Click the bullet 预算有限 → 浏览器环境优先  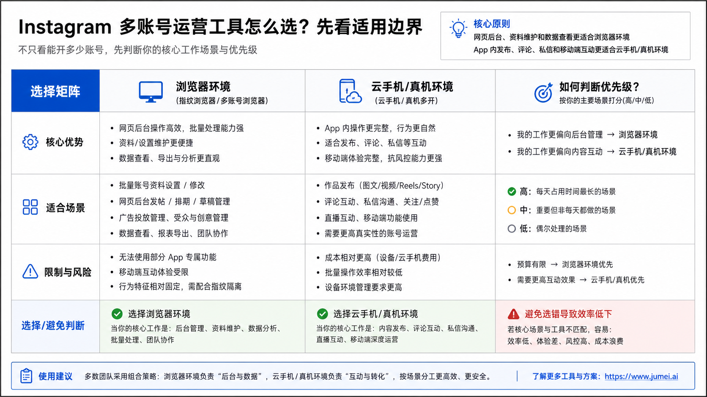click(565, 265)
